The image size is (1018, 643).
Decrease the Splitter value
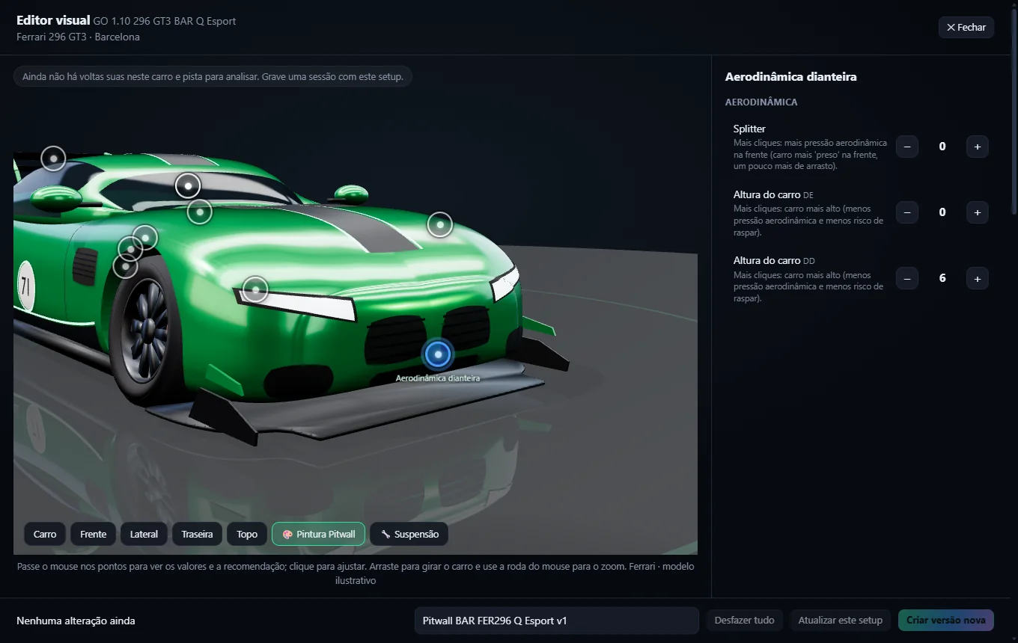(906, 147)
